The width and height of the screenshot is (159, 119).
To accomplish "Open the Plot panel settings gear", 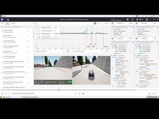I will click(x=107, y=23).
